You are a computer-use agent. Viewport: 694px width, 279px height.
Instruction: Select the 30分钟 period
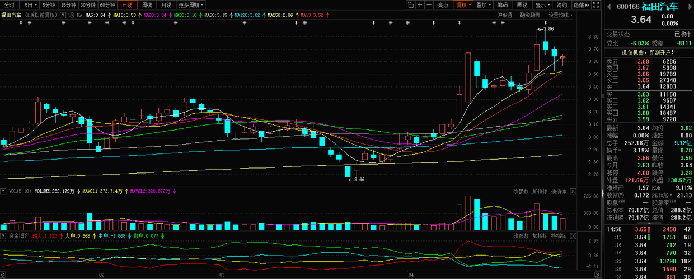tap(88, 5)
